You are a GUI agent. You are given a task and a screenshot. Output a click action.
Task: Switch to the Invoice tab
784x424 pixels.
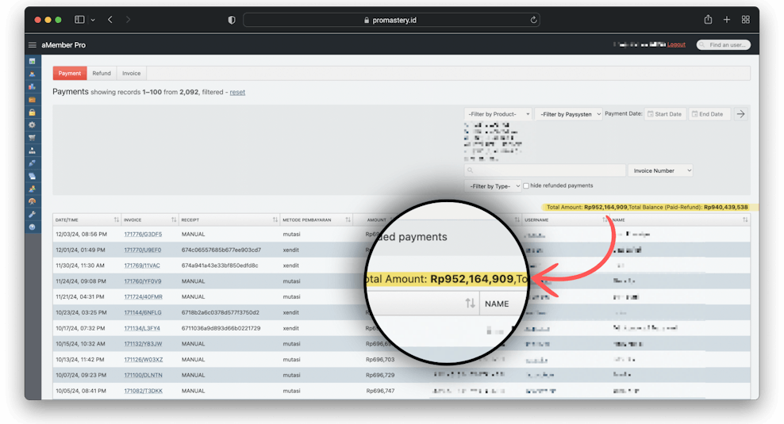[132, 74]
